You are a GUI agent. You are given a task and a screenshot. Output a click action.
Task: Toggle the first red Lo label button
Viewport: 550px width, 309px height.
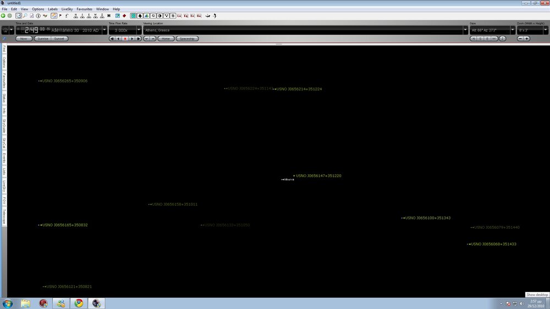pos(179,16)
